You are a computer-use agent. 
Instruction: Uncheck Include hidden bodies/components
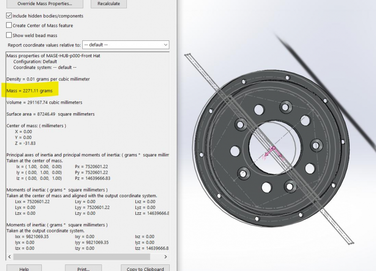pos(9,16)
